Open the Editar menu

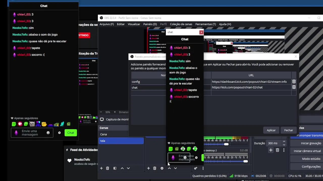[x=121, y=24]
